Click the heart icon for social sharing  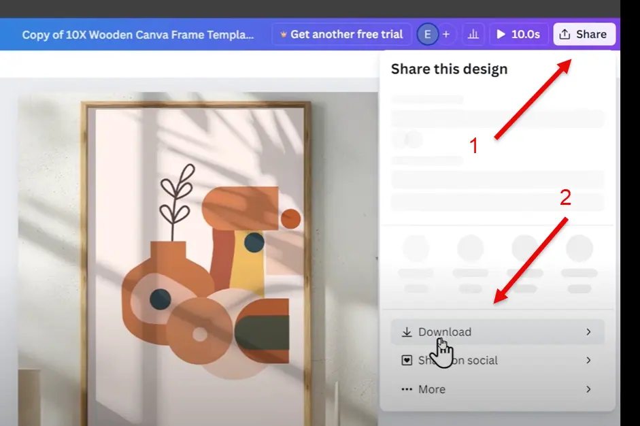[407, 361]
